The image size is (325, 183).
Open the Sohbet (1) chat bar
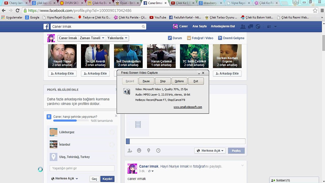point(294,180)
